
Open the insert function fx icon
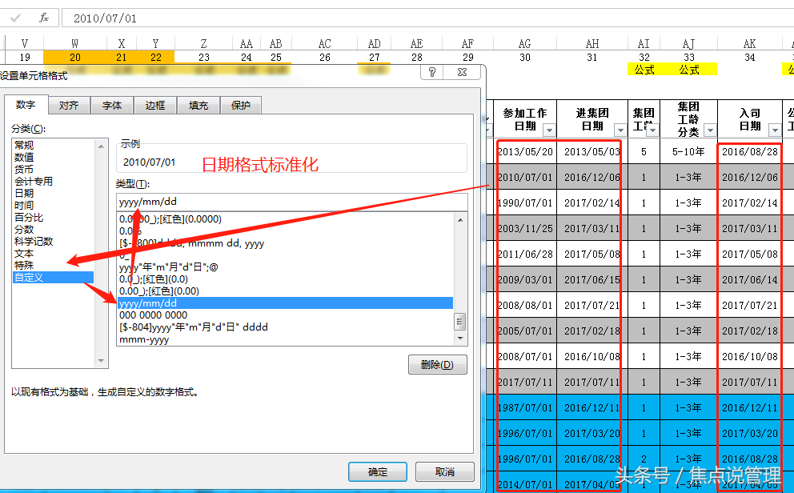click(44, 18)
